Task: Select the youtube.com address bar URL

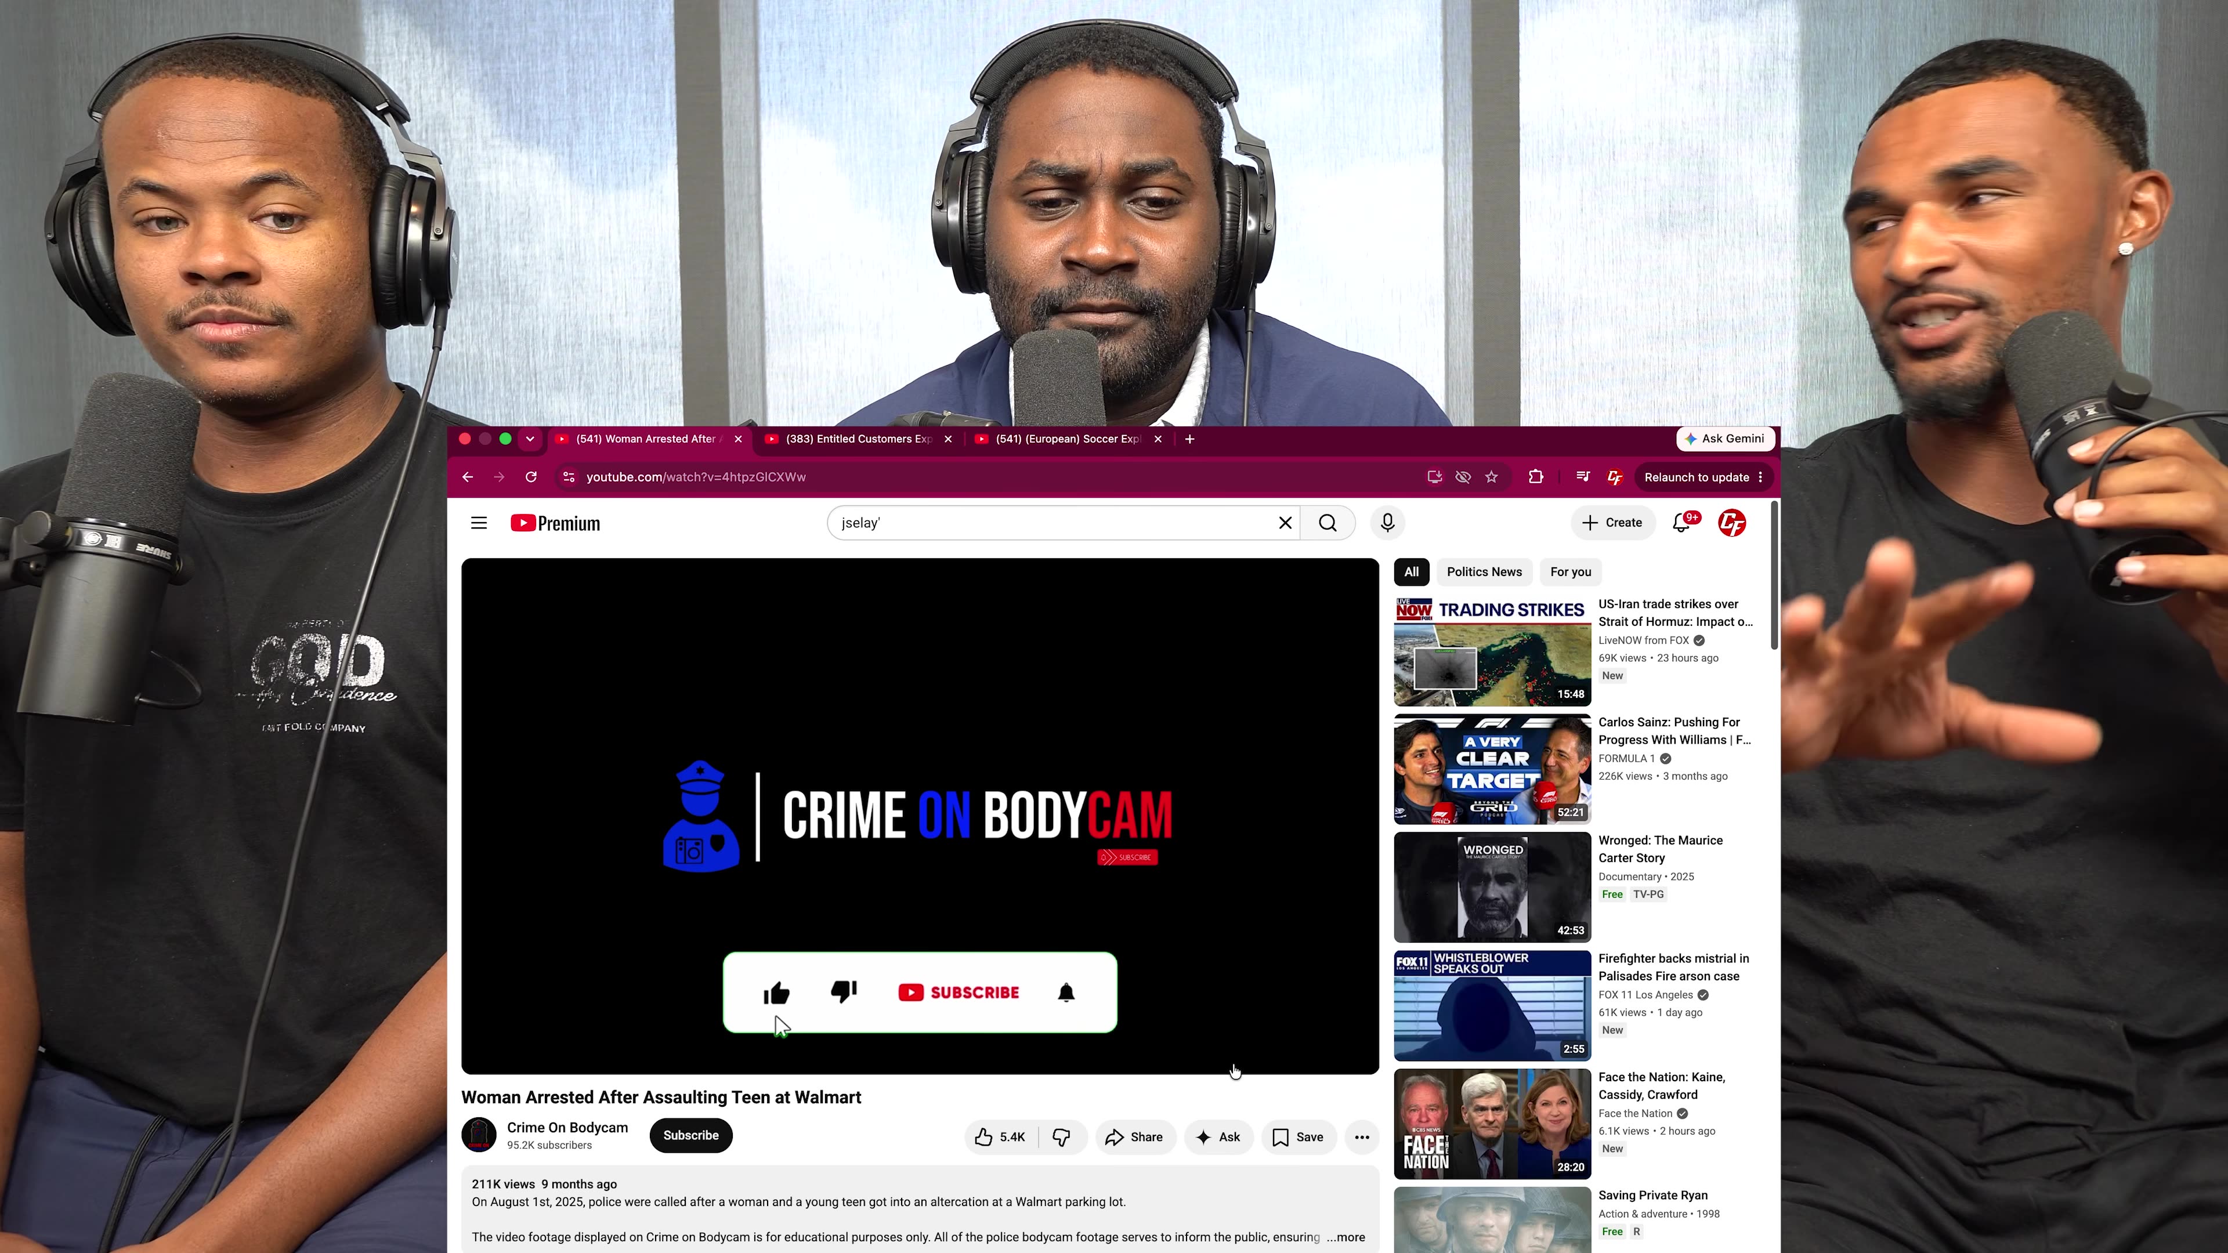Action: [x=696, y=477]
